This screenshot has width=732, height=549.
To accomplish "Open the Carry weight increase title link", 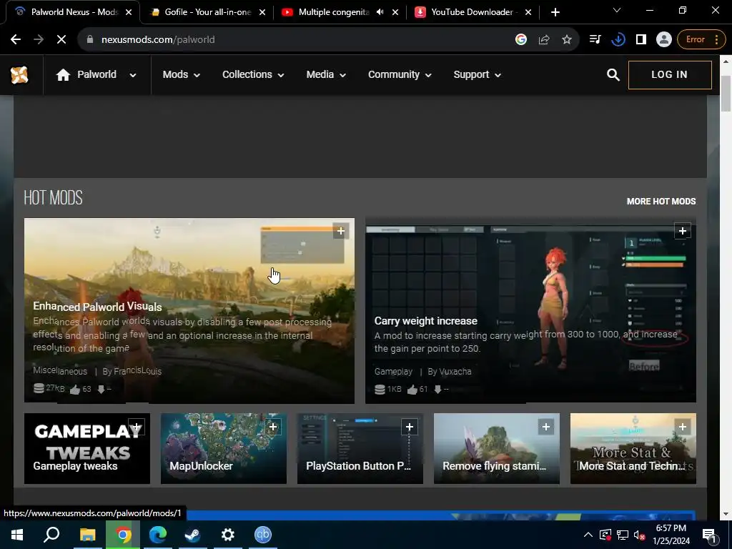I will tap(426, 321).
